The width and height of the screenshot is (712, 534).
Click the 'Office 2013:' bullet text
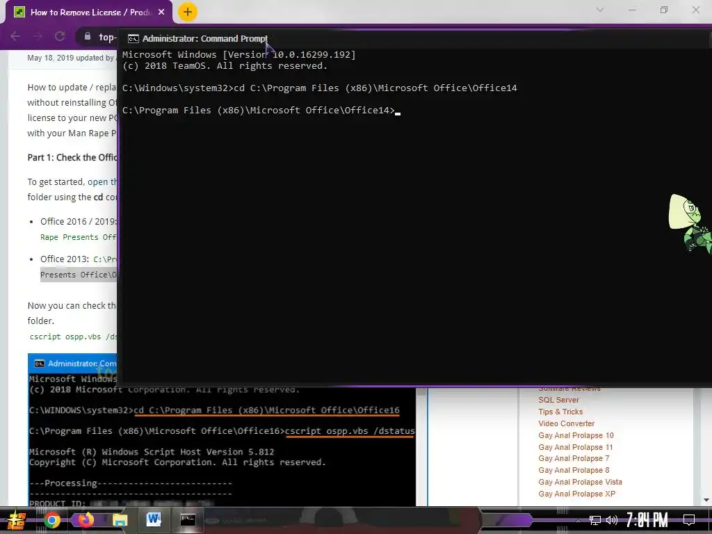click(65, 259)
